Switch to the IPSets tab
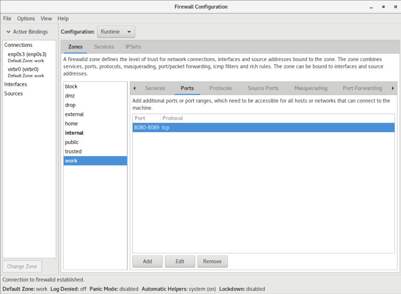Screen dimensions: 401x294 tap(133, 47)
